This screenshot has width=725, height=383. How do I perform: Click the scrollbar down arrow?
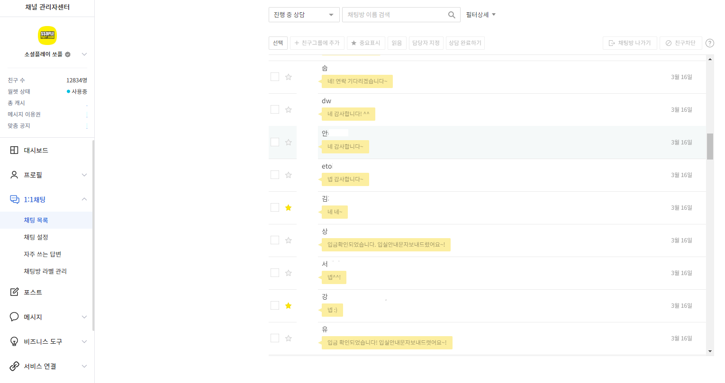click(x=710, y=351)
